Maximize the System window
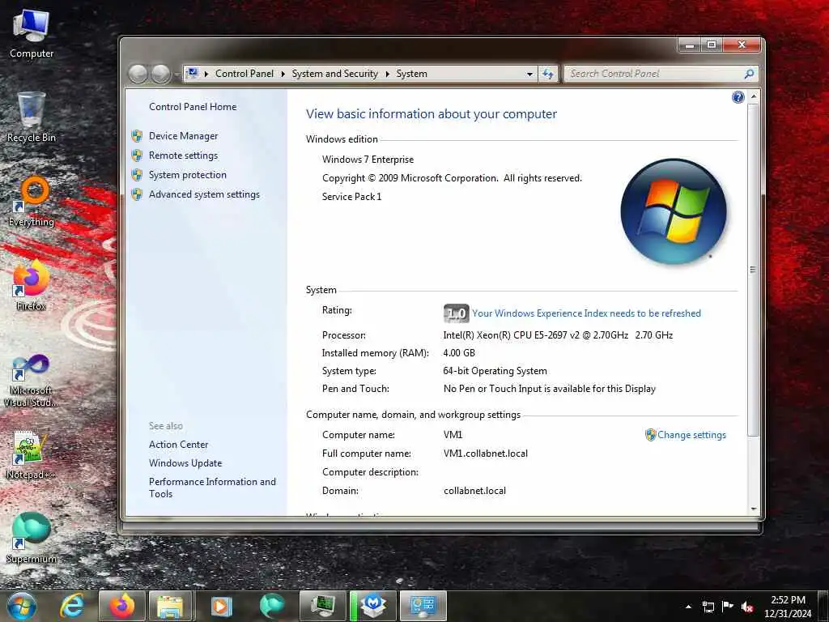This screenshot has width=829, height=622. (712, 45)
